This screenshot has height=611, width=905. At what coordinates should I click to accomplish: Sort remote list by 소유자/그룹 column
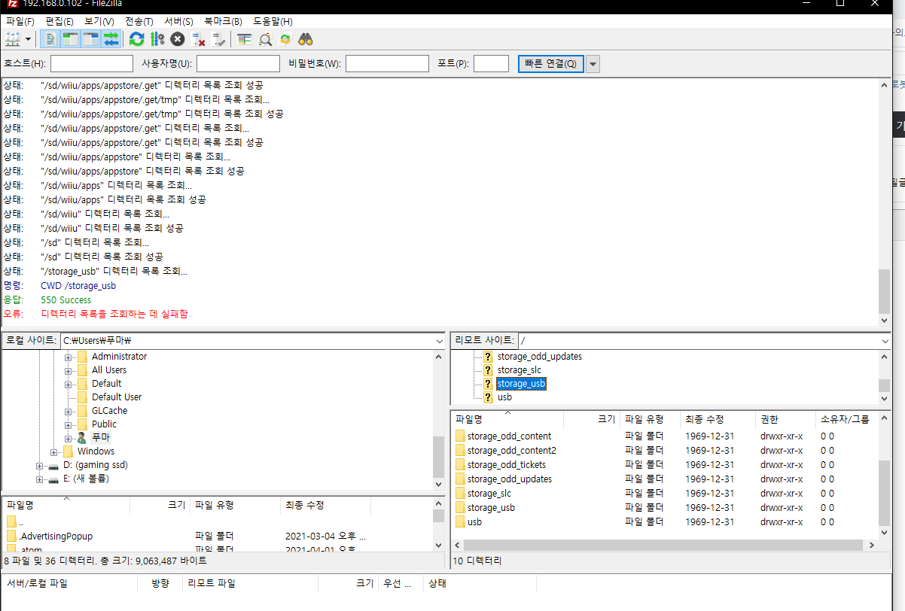pos(846,419)
